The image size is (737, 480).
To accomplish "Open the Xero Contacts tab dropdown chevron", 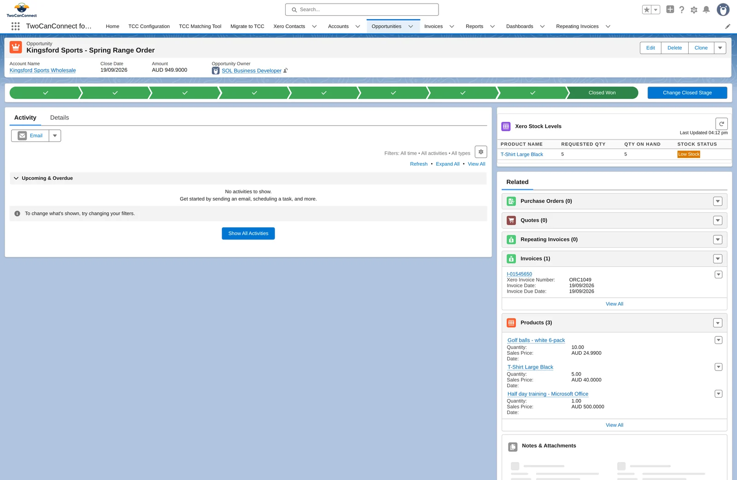I will click(x=315, y=26).
